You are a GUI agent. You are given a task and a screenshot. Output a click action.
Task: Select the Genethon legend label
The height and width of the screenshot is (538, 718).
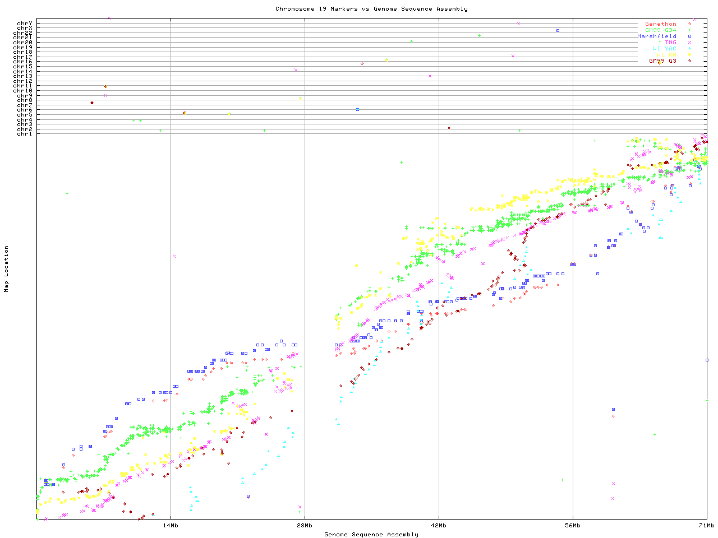pyautogui.click(x=660, y=24)
